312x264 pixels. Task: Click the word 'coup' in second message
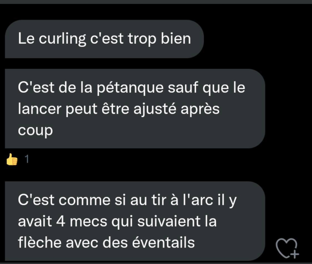tap(35, 131)
